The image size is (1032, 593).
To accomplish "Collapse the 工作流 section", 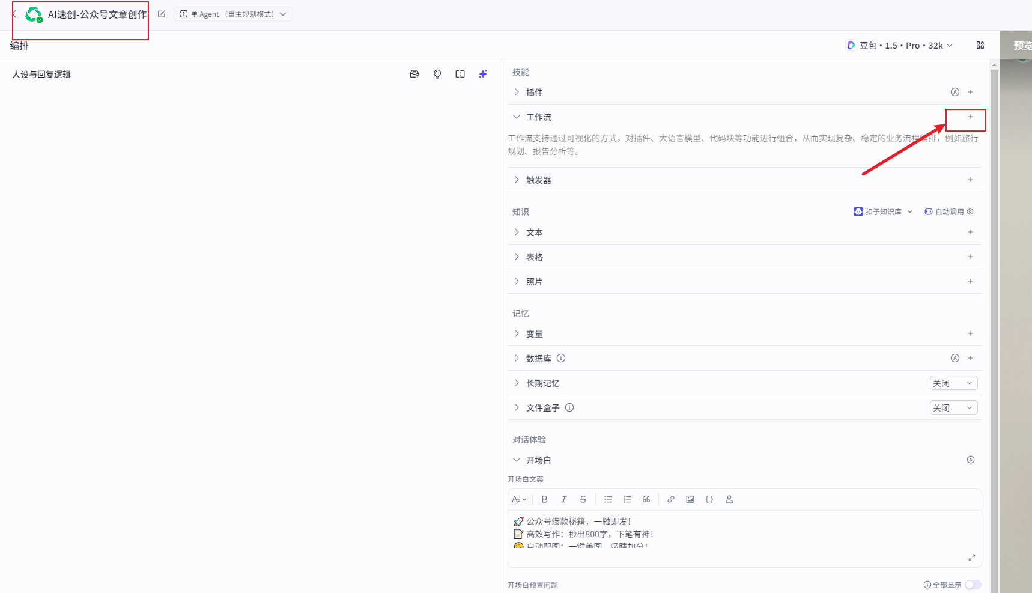I will click(517, 117).
